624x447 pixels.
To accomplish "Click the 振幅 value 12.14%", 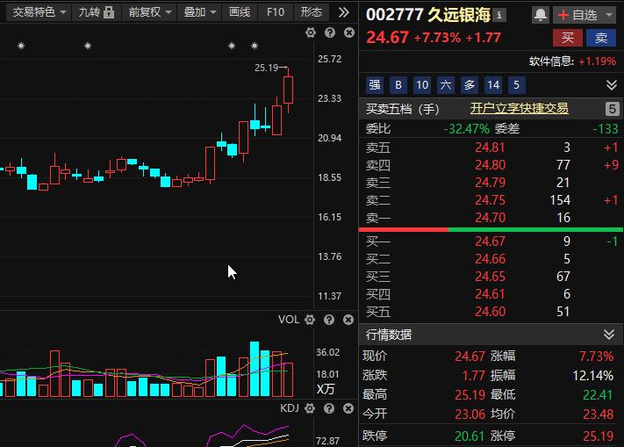I will point(593,375).
